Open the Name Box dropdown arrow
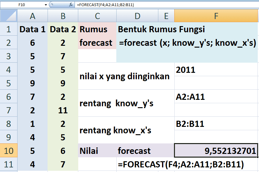 46,5
